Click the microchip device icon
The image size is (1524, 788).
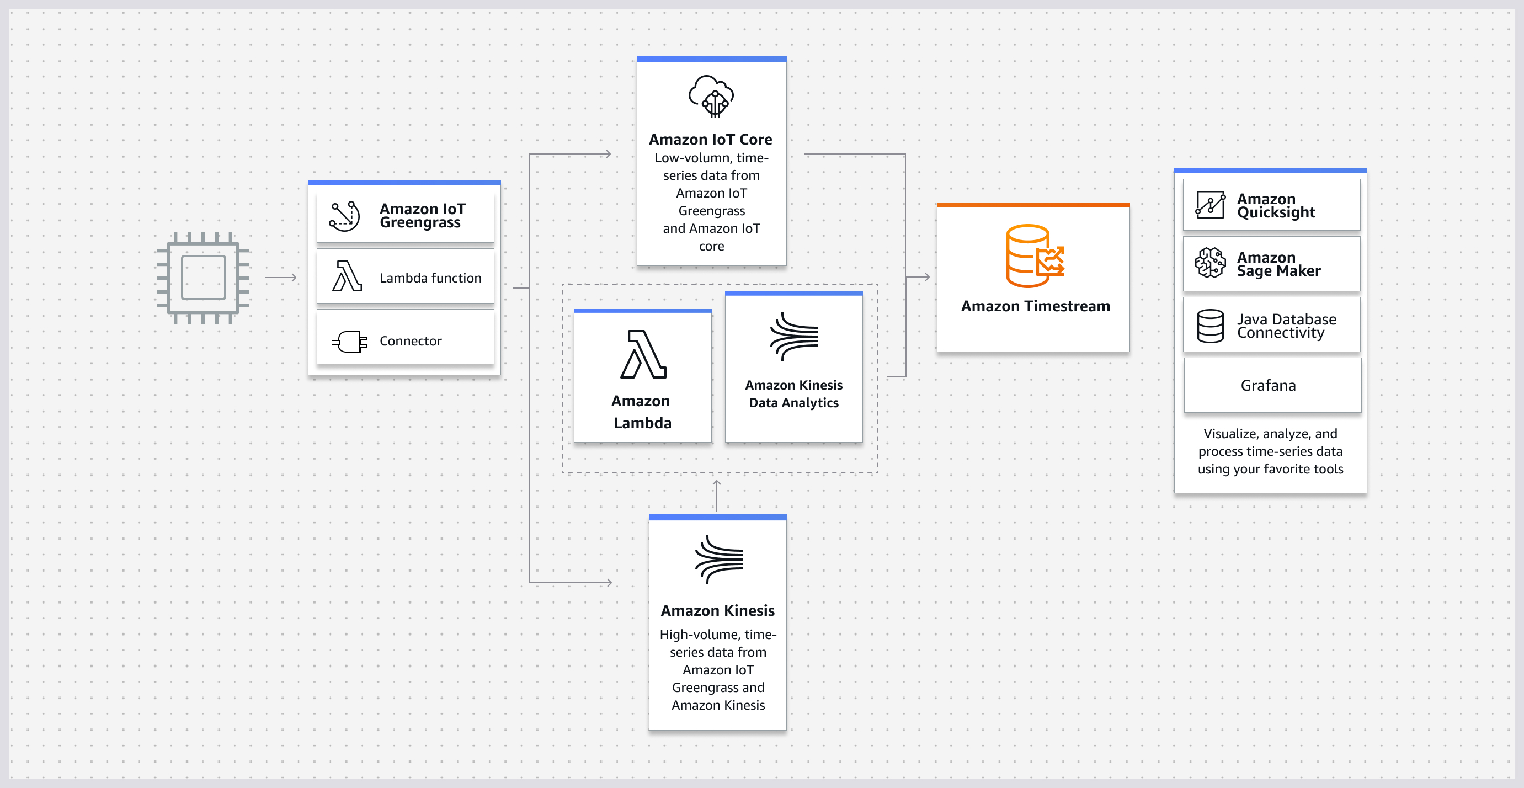coord(203,278)
